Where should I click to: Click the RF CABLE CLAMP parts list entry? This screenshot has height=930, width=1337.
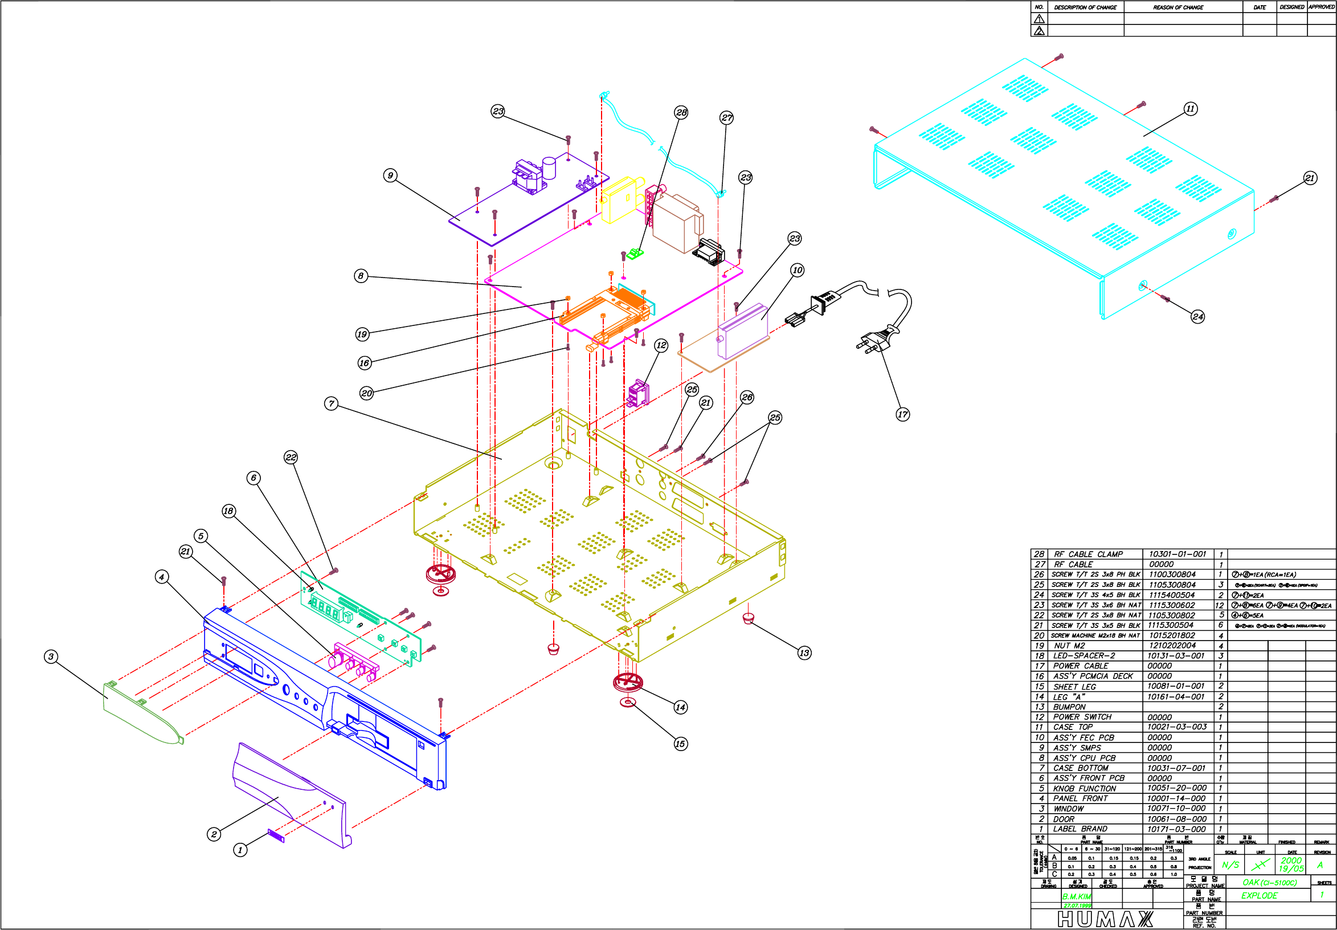[x=1087, y=554]
